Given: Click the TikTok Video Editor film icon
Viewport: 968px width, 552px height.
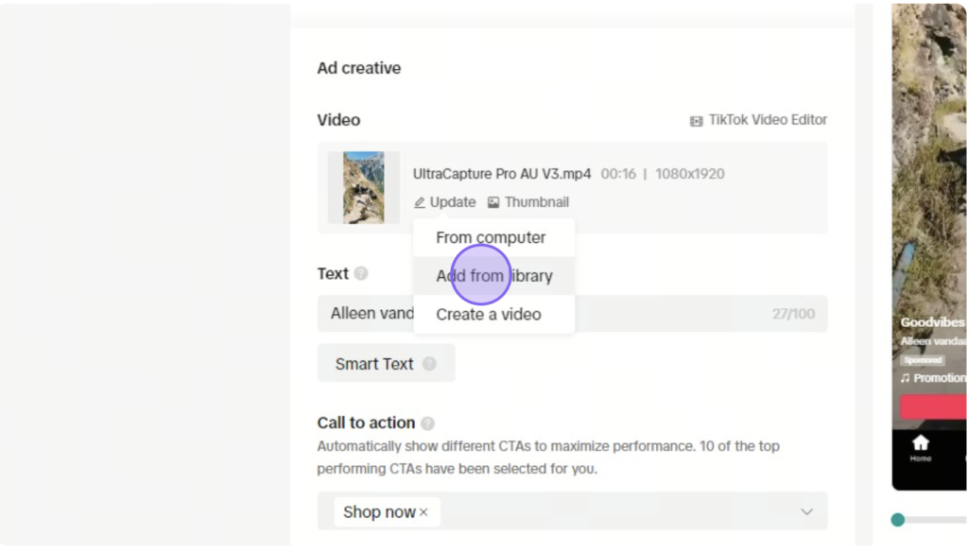Looking at the screenshot, I should point(697,121).
